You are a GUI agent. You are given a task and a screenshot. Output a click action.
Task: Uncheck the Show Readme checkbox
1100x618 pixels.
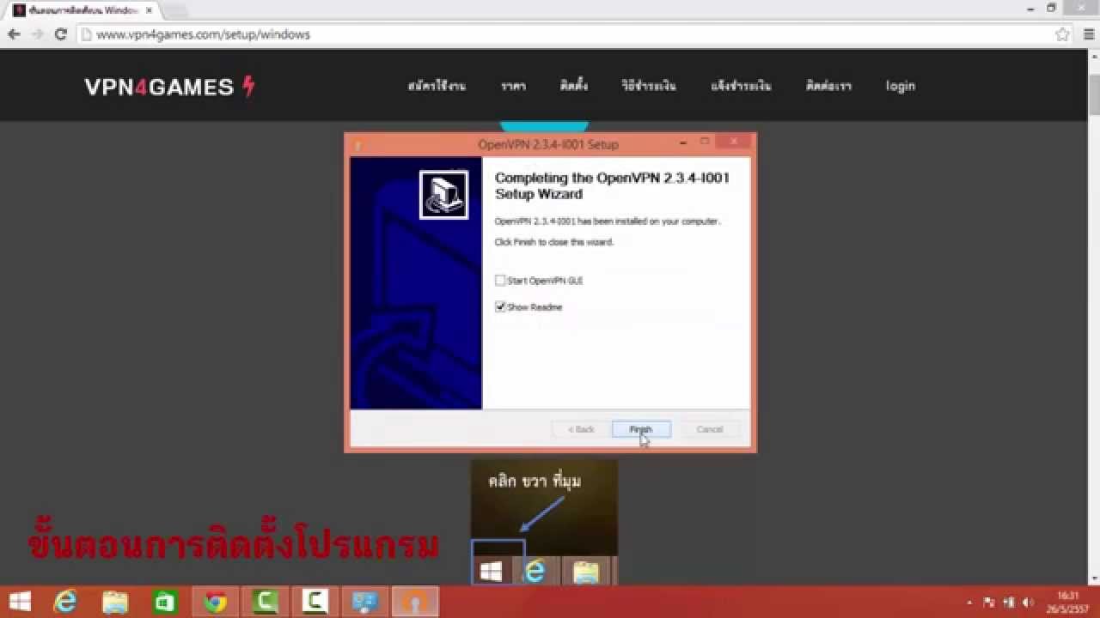[500, 306]
